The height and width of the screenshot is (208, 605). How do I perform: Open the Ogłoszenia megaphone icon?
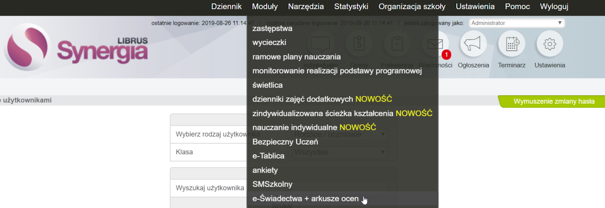coord(473,44)
